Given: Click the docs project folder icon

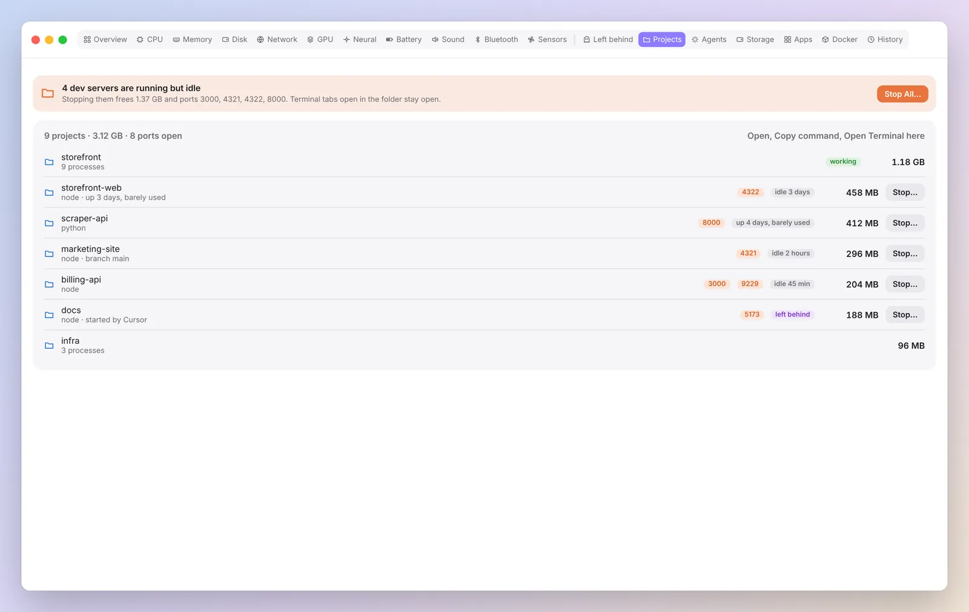Looking at the screenshot, I should [49, 315].
